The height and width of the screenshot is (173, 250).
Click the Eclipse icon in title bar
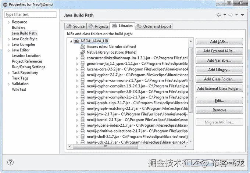coord(5,4)
